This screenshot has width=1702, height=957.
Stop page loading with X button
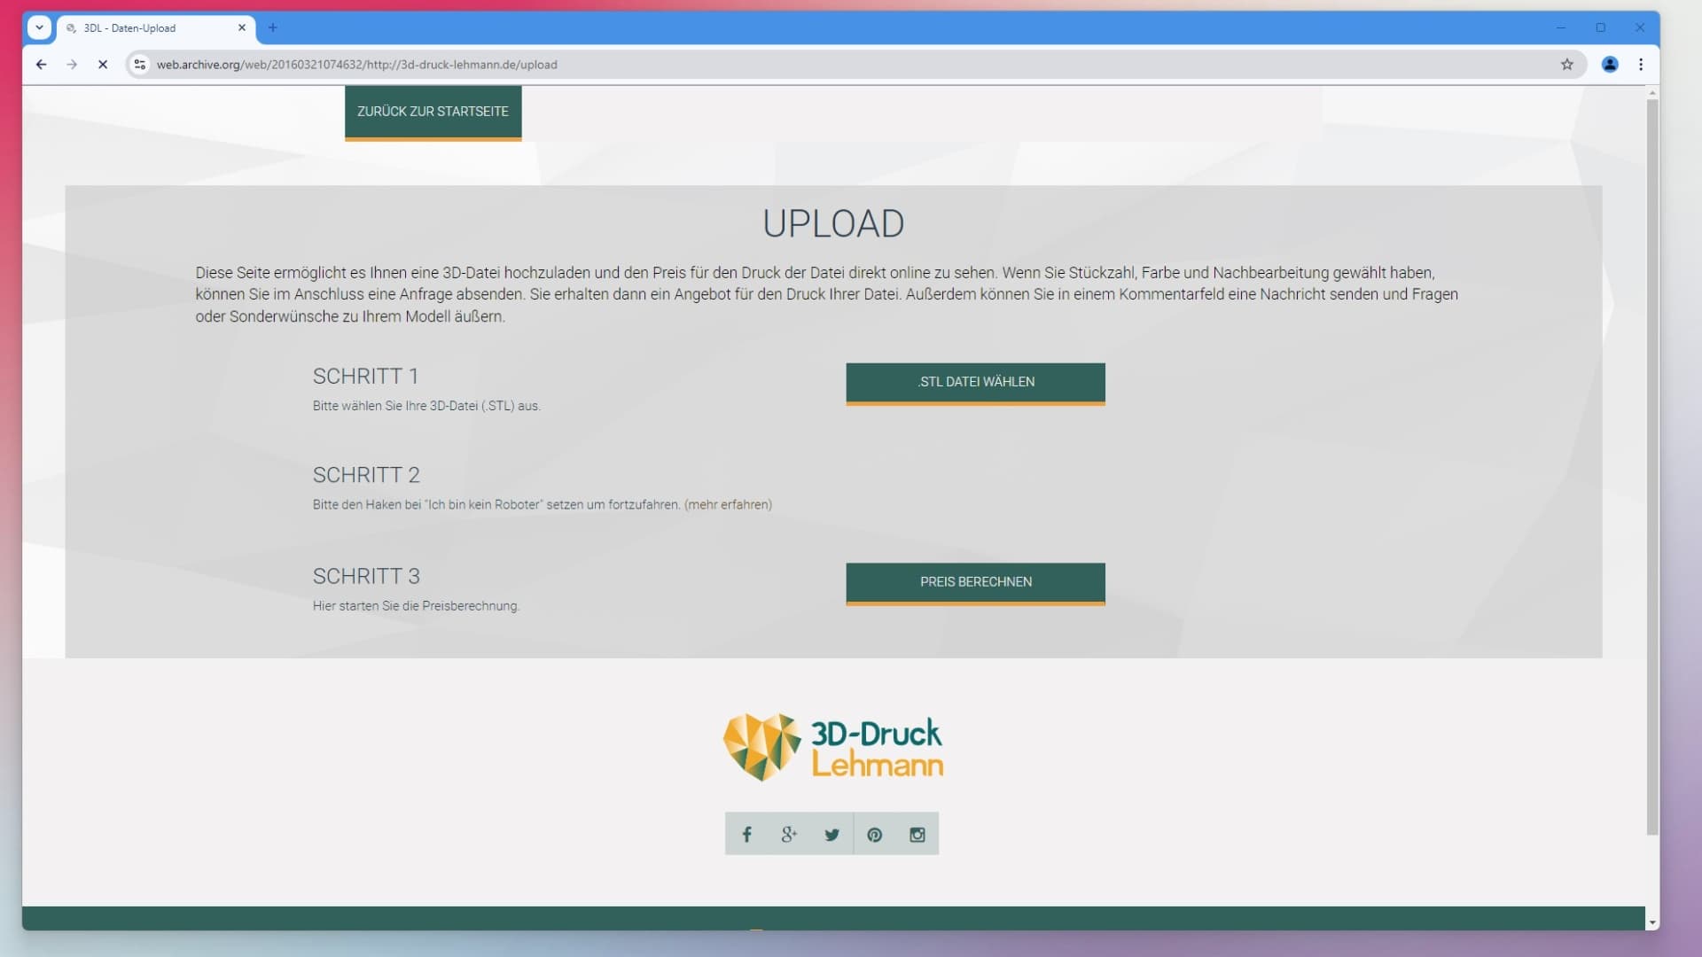(103, 65)
